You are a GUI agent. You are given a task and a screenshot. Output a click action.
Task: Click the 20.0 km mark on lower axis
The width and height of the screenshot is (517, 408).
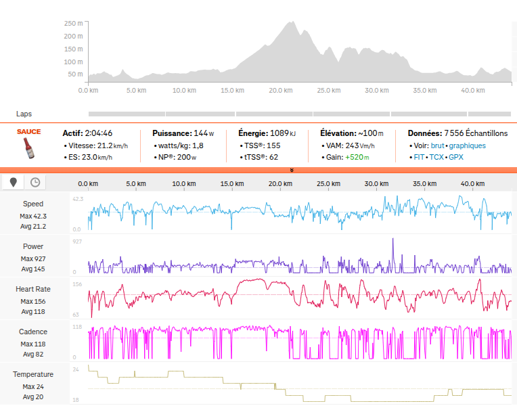tap(280, 183)
